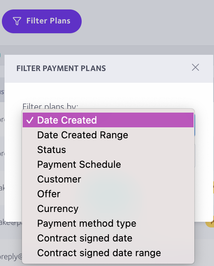The height and width of the screenshot is (266, 214).
Task: Open the Filter Plans button label
Action: [x=48, y=21]
